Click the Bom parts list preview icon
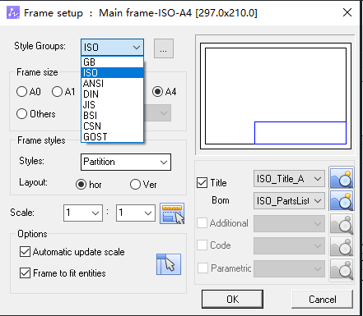The height and width of the screenshot is (316, 363). (342, 200)
